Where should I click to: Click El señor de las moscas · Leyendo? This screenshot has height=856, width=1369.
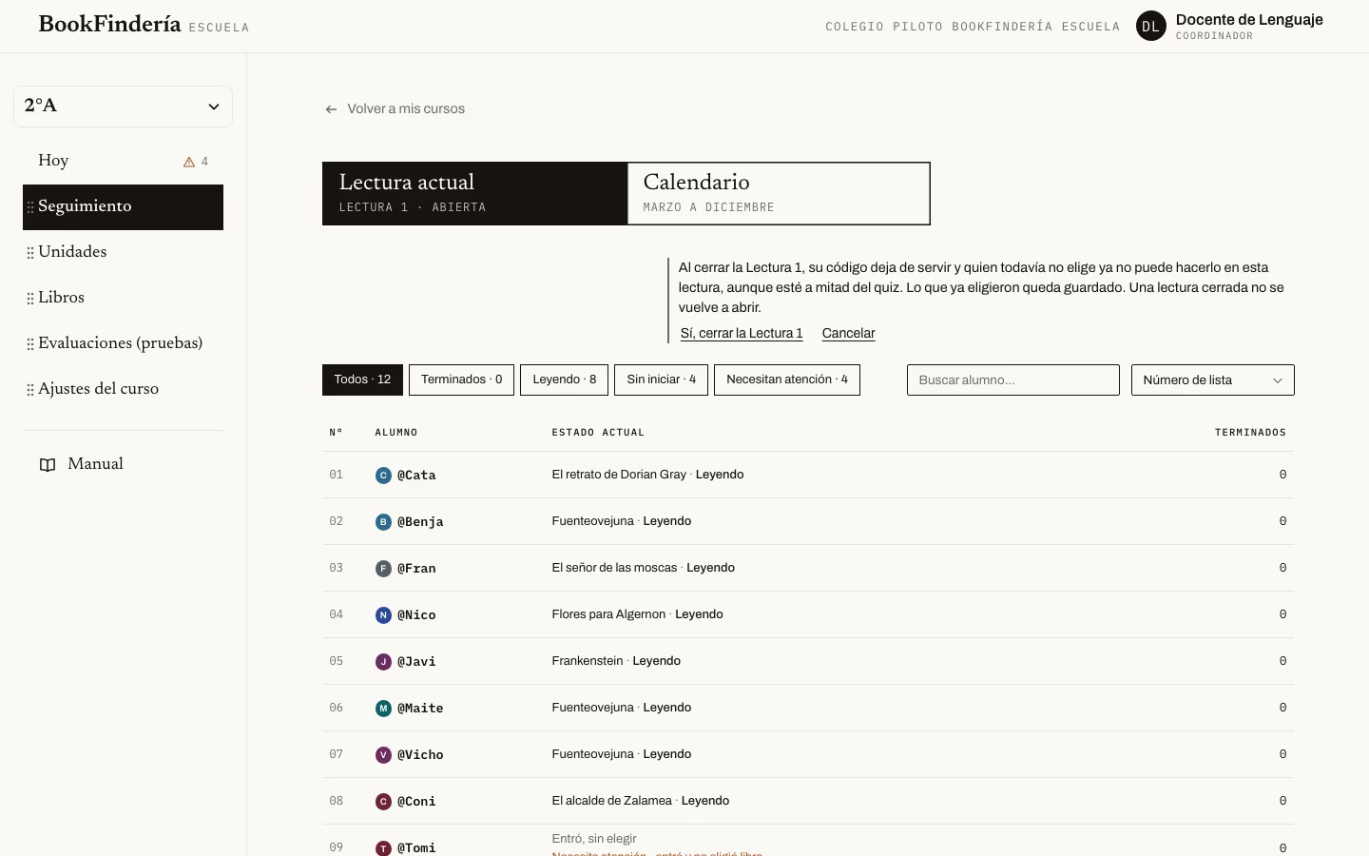point(643,568)
